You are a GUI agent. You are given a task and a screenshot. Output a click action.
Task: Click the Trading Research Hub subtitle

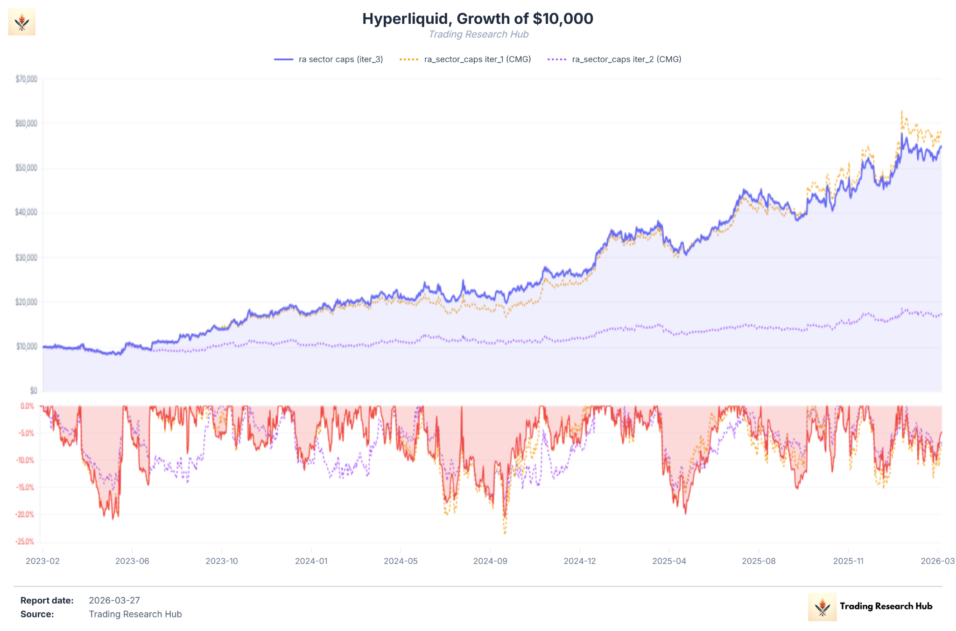coord(478,35)
